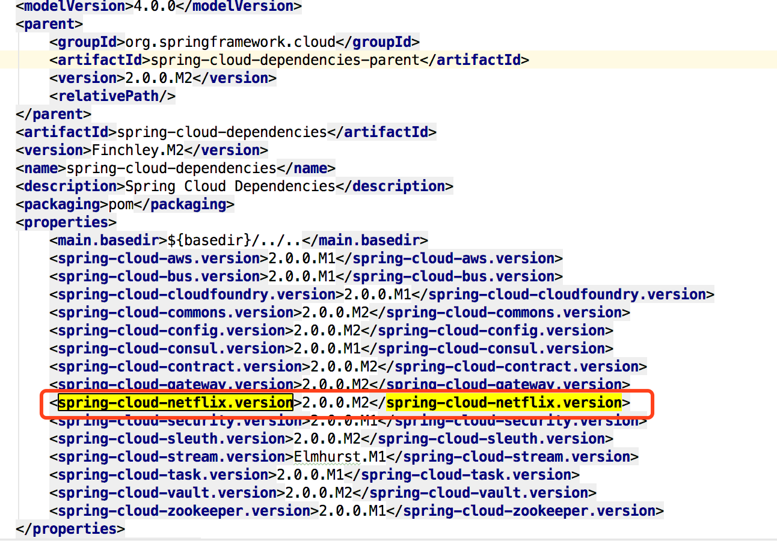This screenshot has width=777, height=541.
Task: Click the 2.0.0.M2 value of spring-cloud-netflix.version
Action: 335,403
